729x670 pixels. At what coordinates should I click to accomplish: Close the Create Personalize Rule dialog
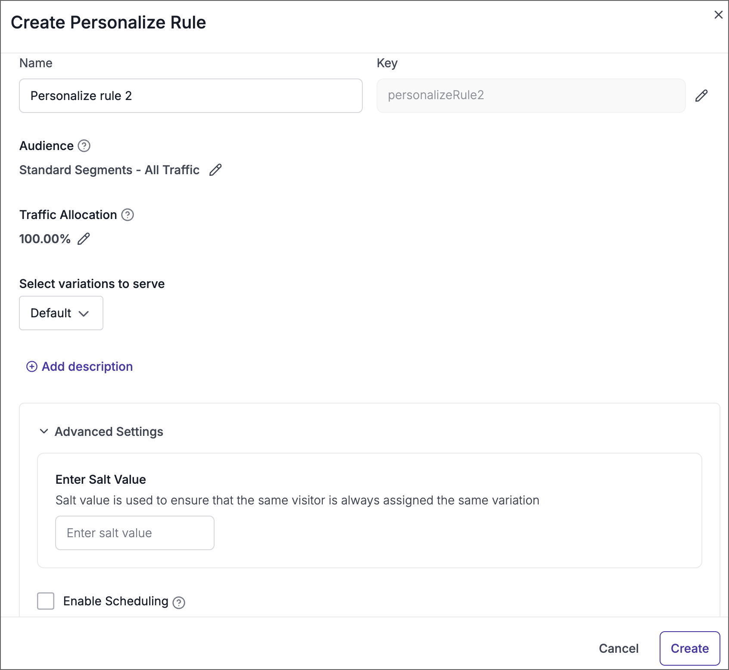[x=718, y=14]
